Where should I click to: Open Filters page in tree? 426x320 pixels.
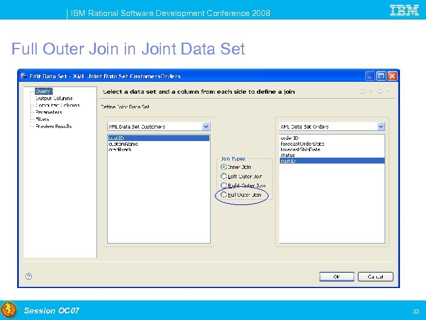(x=43, y=119)
